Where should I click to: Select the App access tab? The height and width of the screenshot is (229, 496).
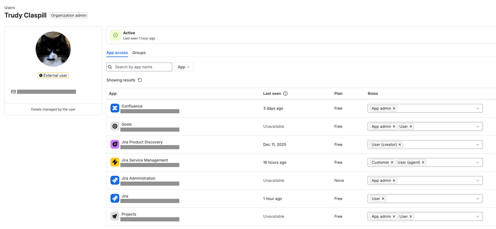click(117, 53)
